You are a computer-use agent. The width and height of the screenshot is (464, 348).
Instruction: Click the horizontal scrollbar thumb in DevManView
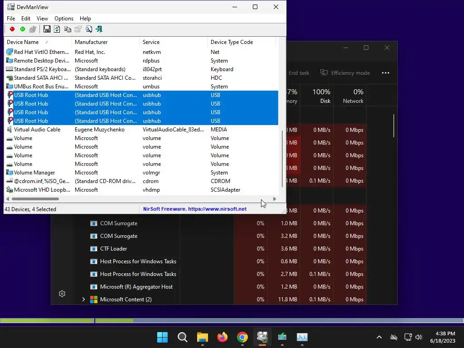coord(35,199)
